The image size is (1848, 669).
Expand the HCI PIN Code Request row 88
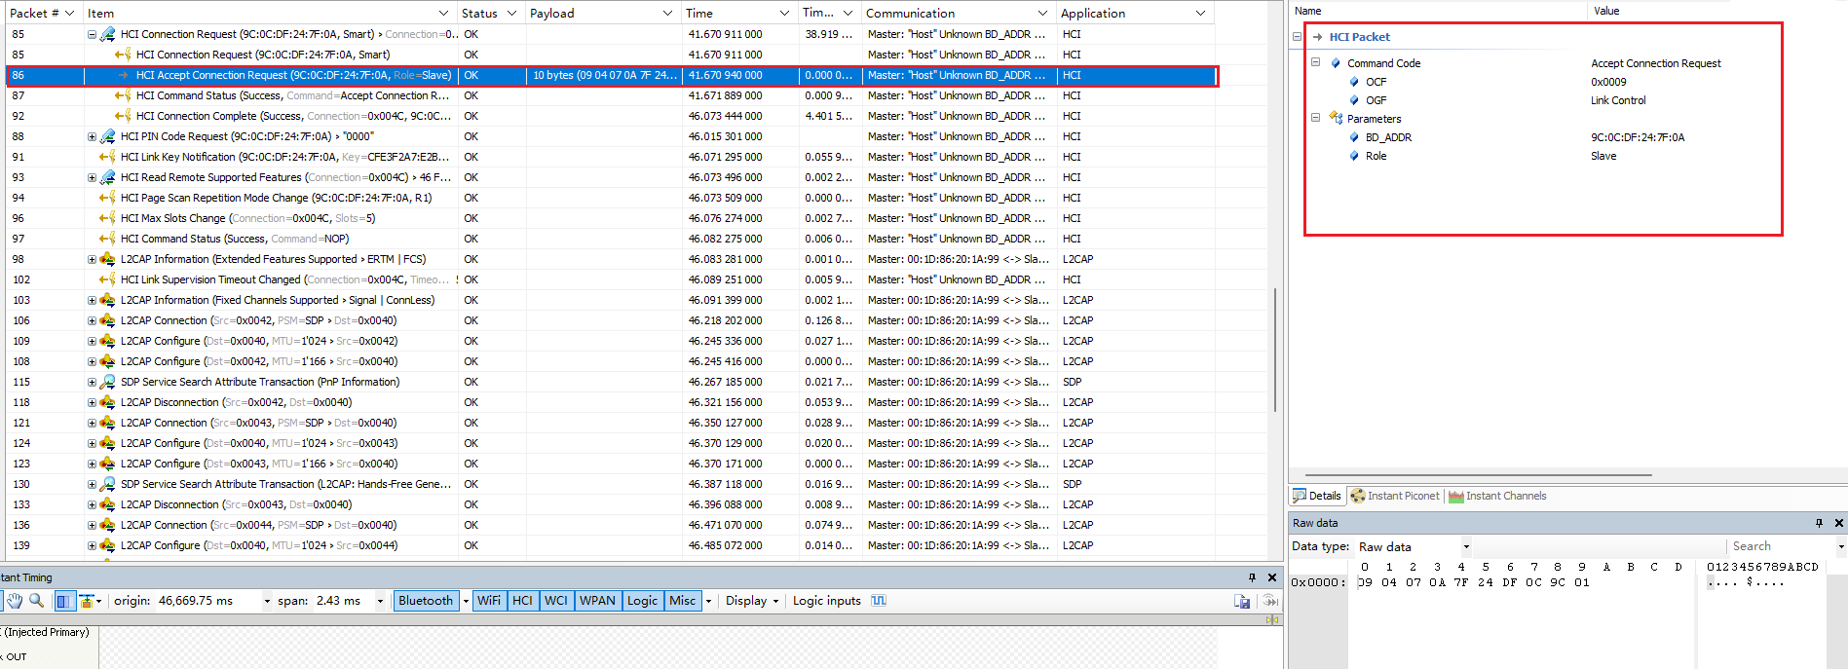click(x=93, y=136)
